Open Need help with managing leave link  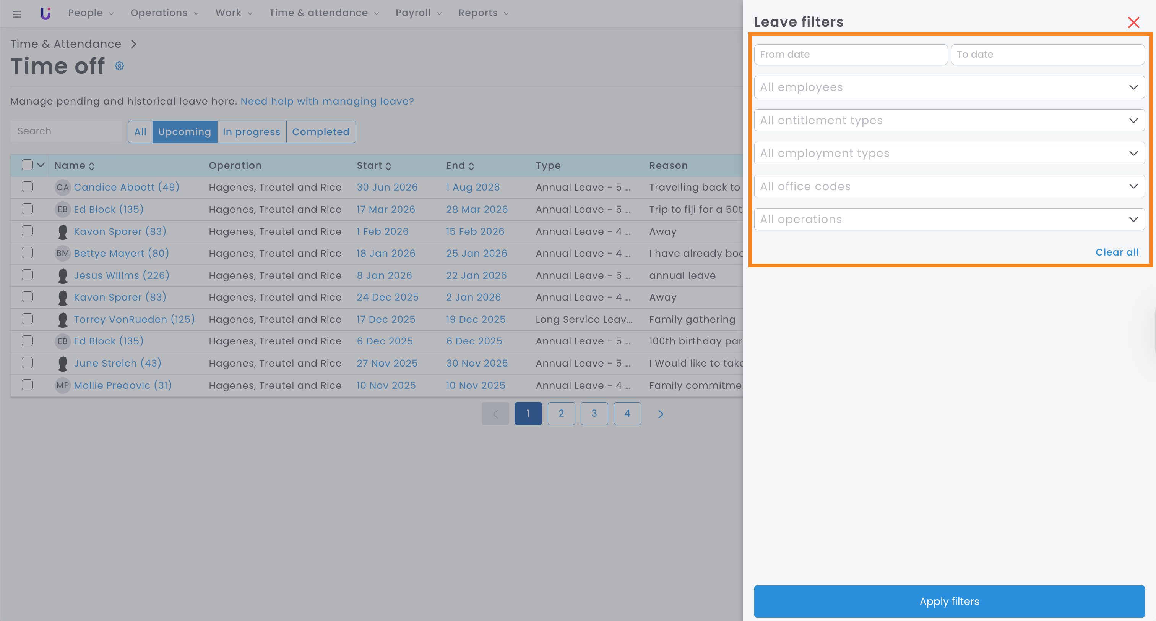click(327, 101)
